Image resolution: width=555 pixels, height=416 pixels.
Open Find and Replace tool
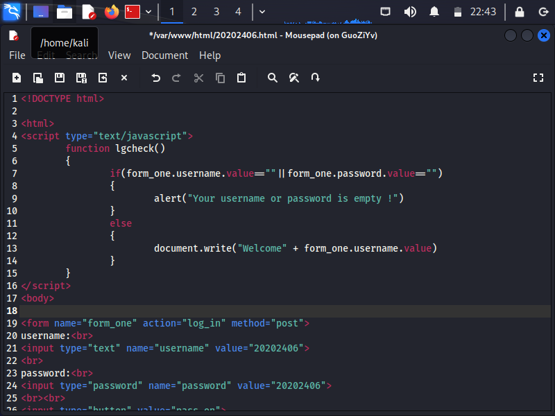coord(293,78)
